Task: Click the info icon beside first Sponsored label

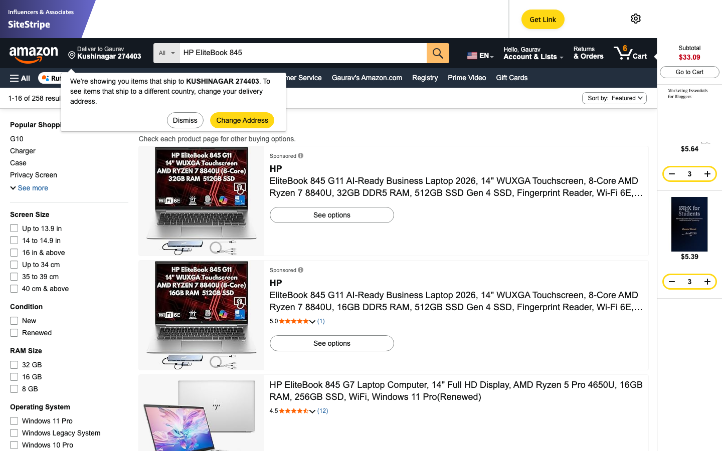Action: pyautogui.click(x=301, y=156)
